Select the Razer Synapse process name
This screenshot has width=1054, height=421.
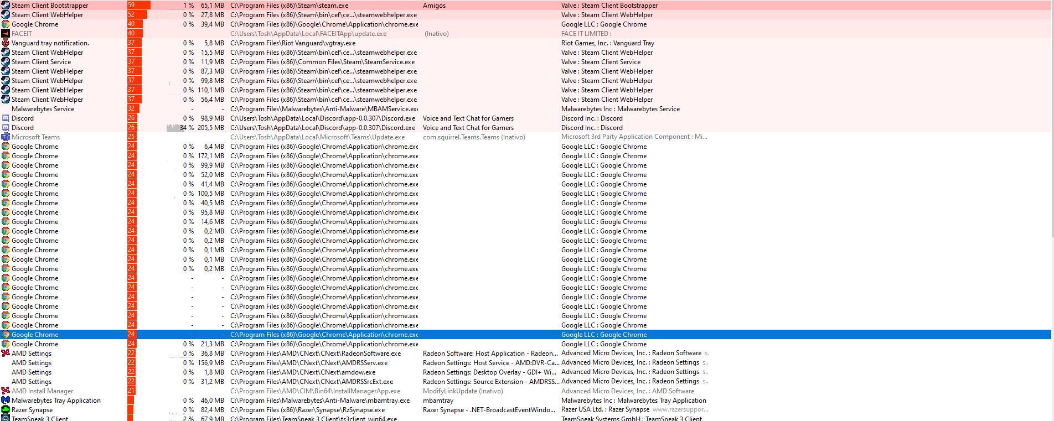[32, 410]
